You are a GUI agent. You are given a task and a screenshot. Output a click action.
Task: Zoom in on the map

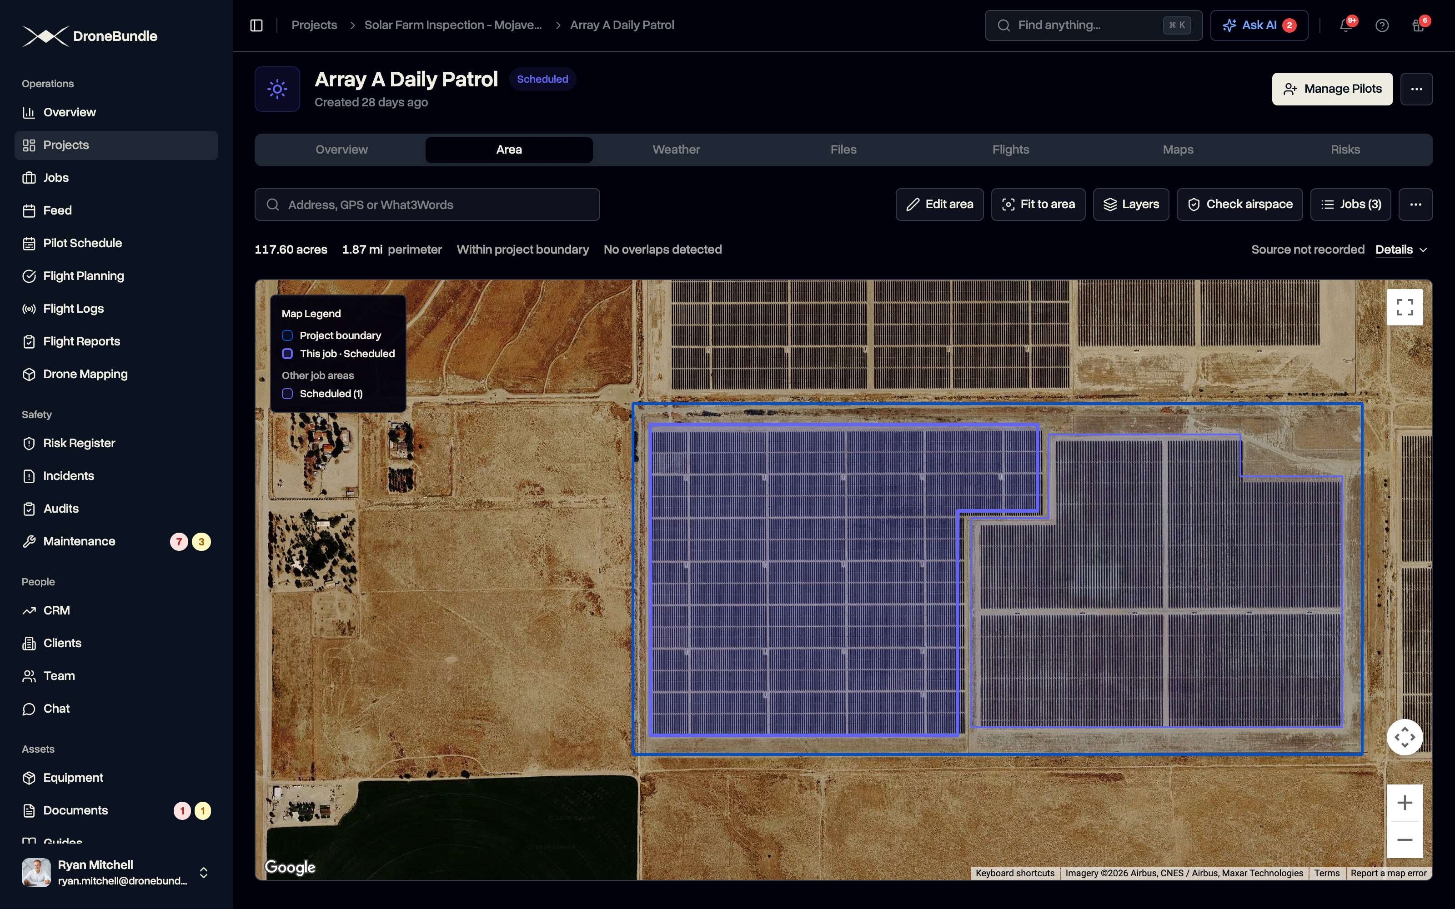1405,803
